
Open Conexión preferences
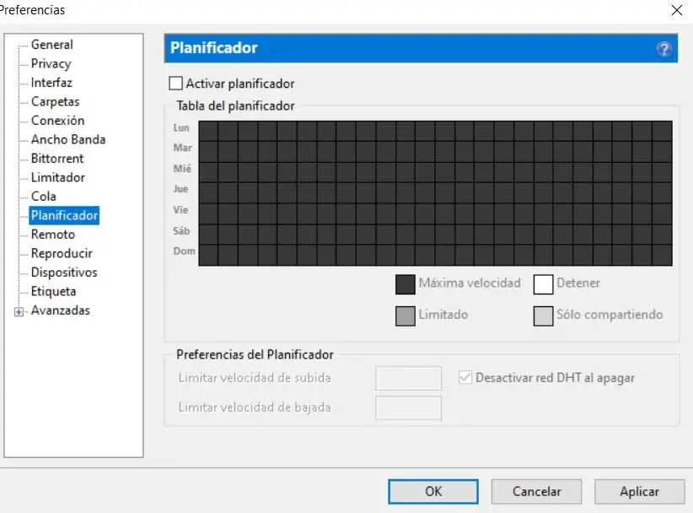(x=57, y=121)
